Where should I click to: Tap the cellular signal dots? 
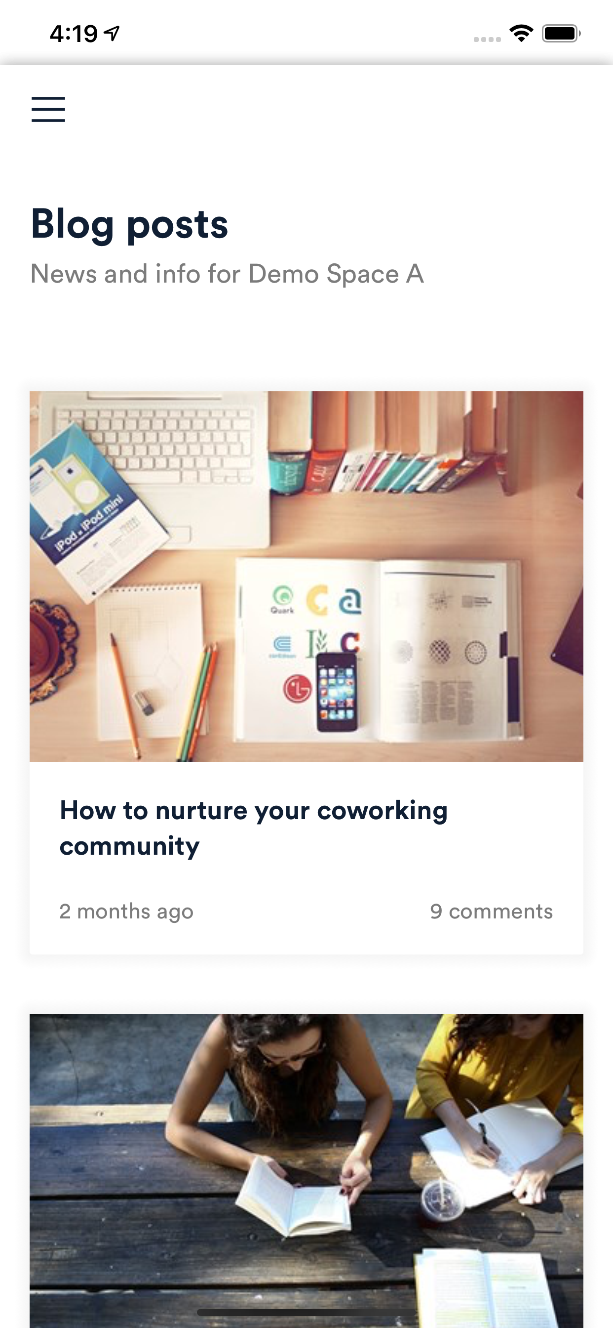[487, 39]
